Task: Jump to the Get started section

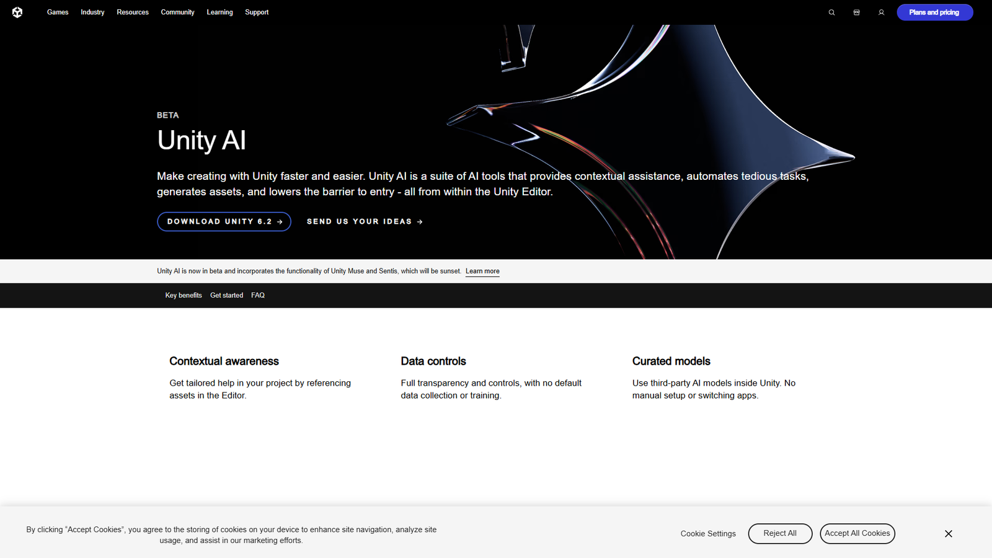Action: [226, 296]
